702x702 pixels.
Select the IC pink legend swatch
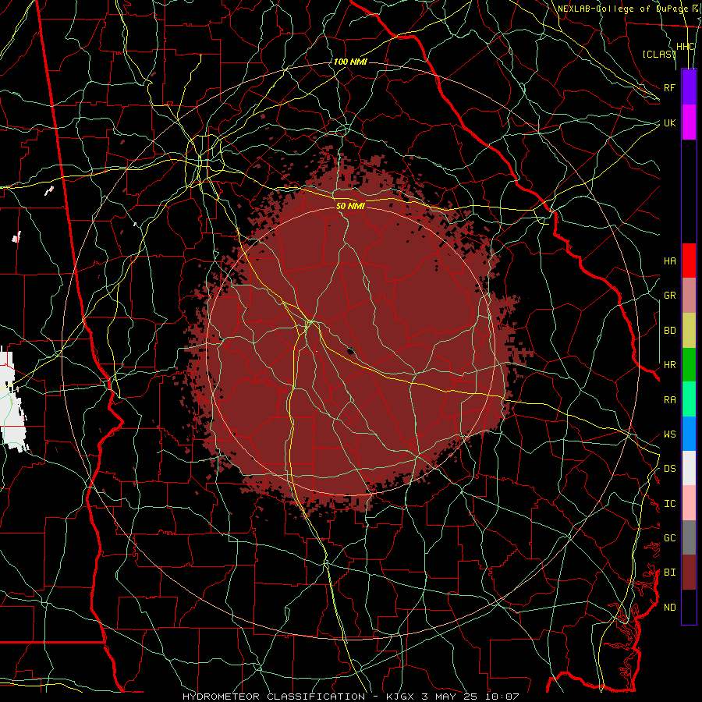(689, 503)
